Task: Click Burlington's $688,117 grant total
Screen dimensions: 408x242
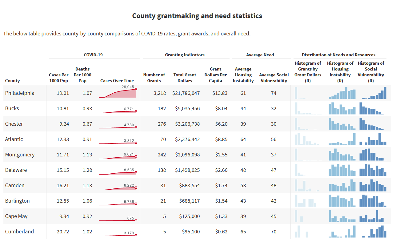Action: [190, 201]
